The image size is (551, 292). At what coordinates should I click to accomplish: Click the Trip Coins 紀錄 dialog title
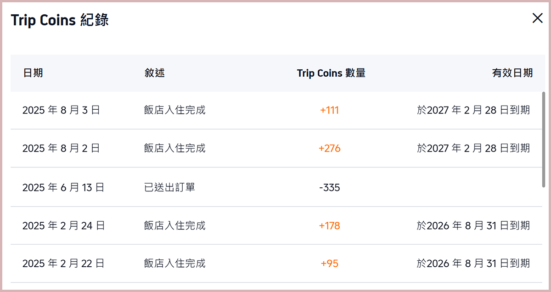[x=60, y=21]
